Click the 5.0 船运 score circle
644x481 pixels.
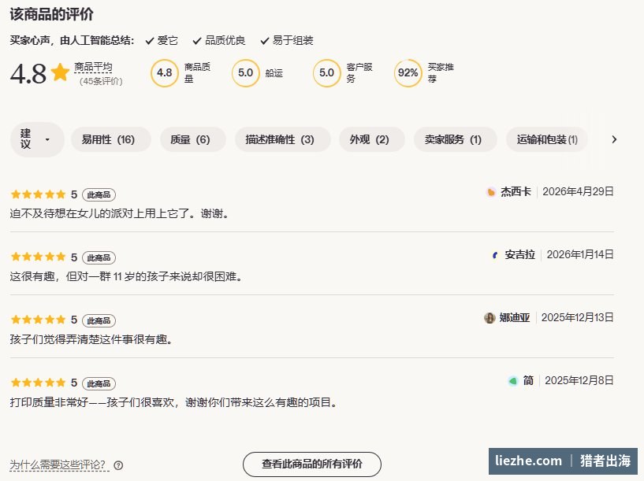click(x=246, y=73)
